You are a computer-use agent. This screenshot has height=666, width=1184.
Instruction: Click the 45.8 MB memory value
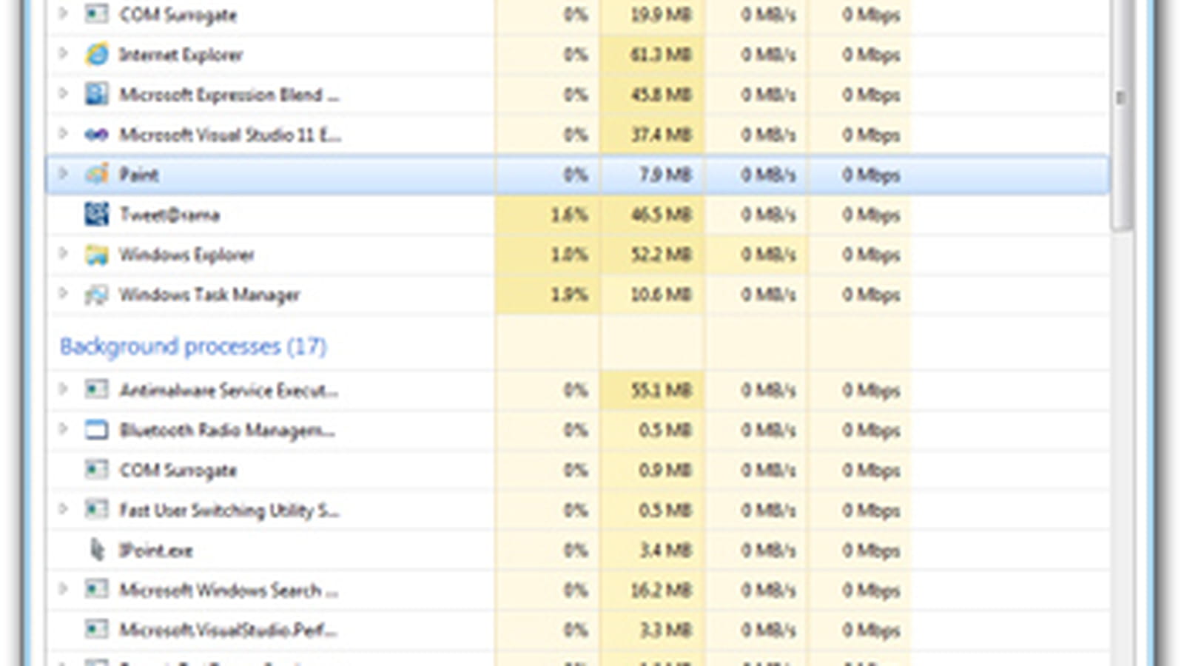[x=660, y=95]
